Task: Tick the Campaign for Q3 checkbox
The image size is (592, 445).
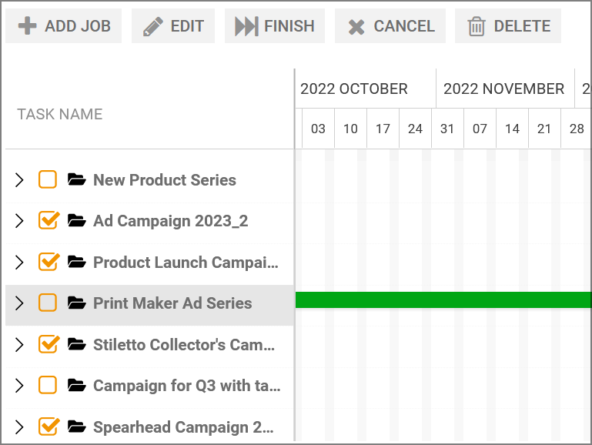Action: 48,385
